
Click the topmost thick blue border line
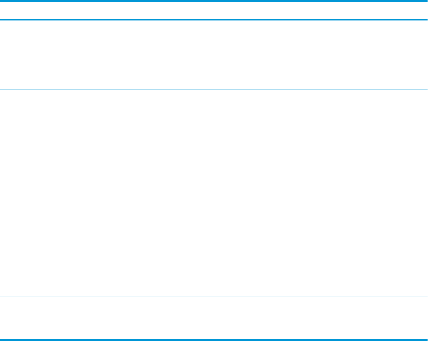coord(214,1)
